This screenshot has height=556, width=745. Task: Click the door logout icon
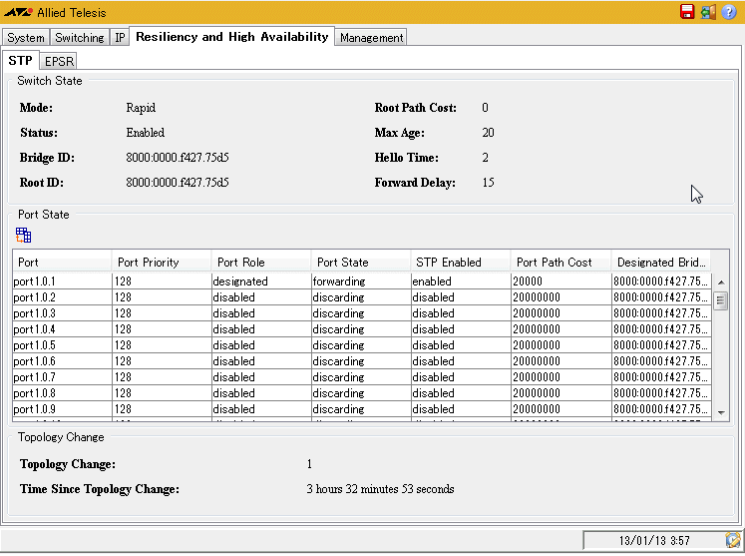coord(708,12)
